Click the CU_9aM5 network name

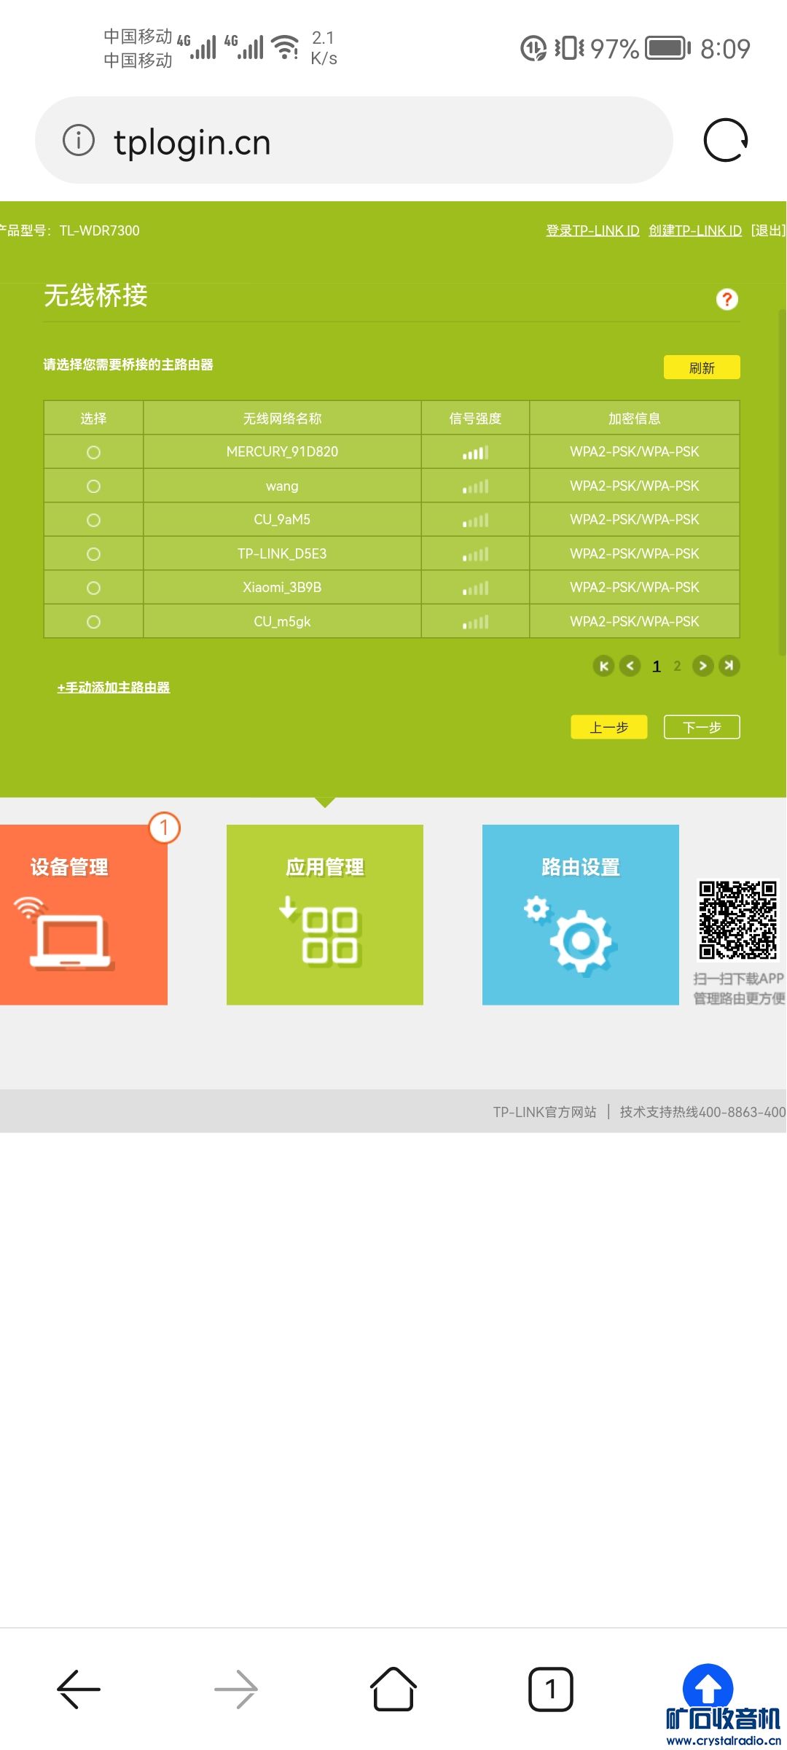pos(282,519)
